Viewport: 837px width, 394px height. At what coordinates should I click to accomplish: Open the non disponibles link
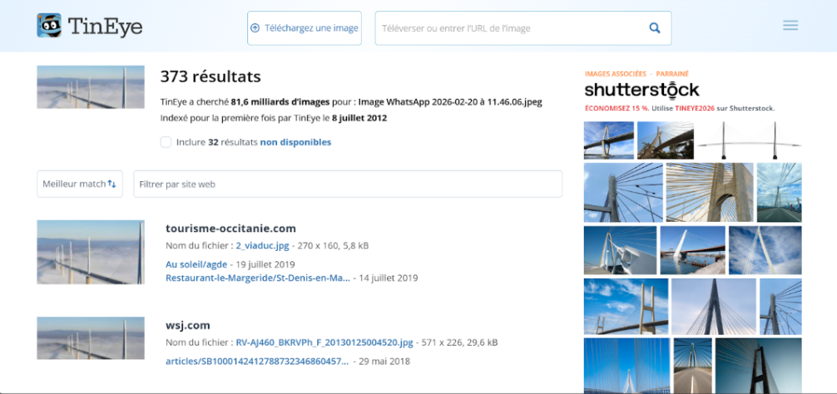pos(295,142)
